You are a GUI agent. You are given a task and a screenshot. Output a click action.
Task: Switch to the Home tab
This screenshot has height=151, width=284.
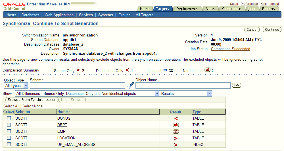coord(145,9)
